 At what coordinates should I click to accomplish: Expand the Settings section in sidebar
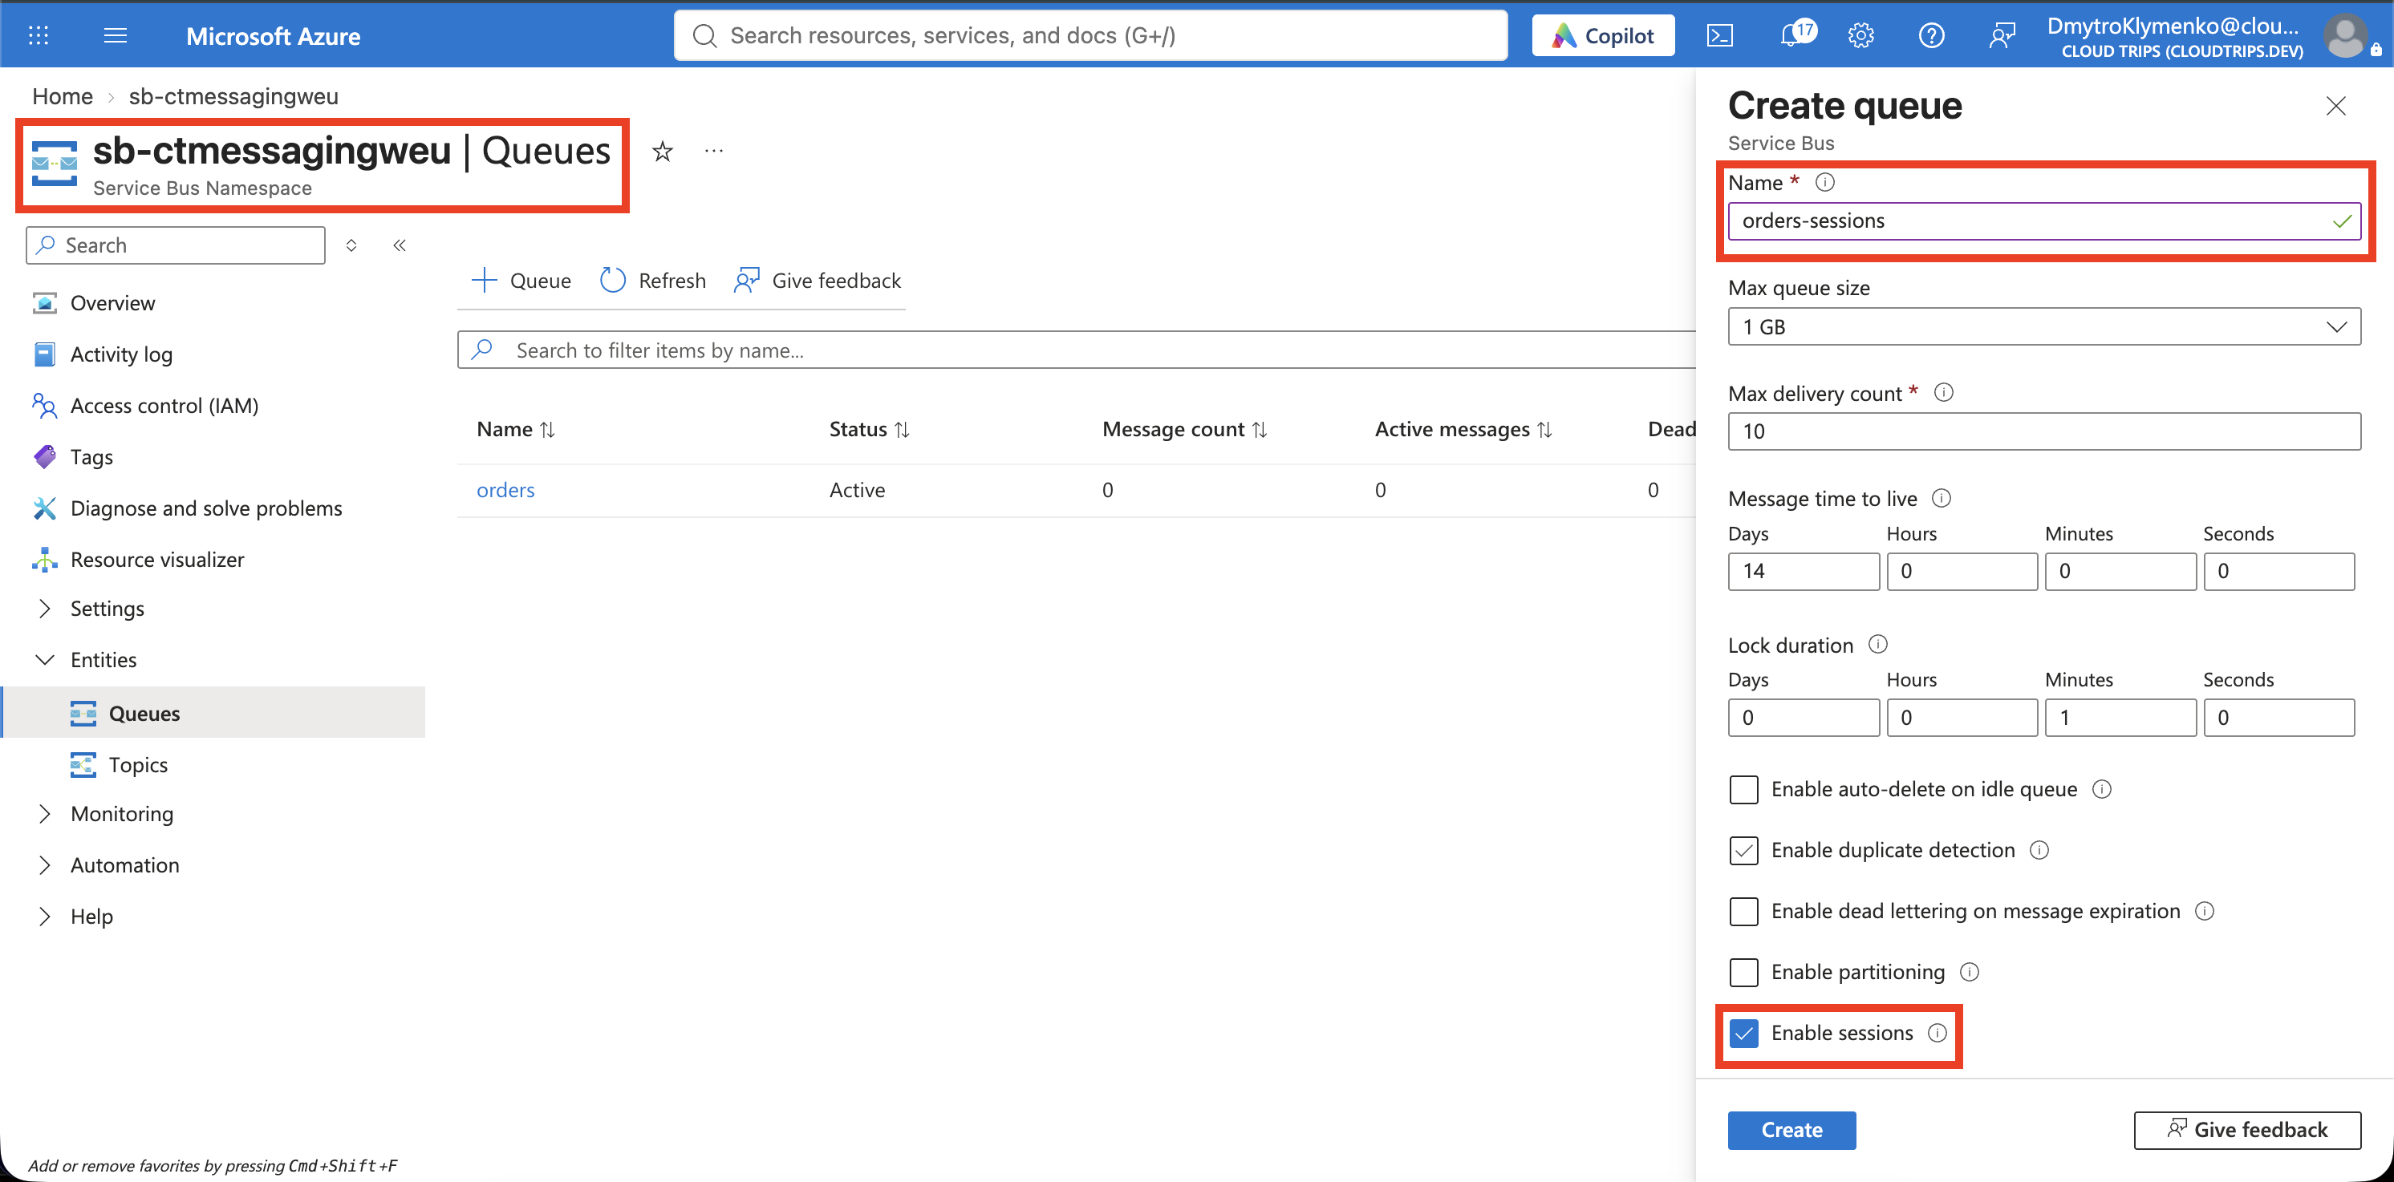(45, 608)
